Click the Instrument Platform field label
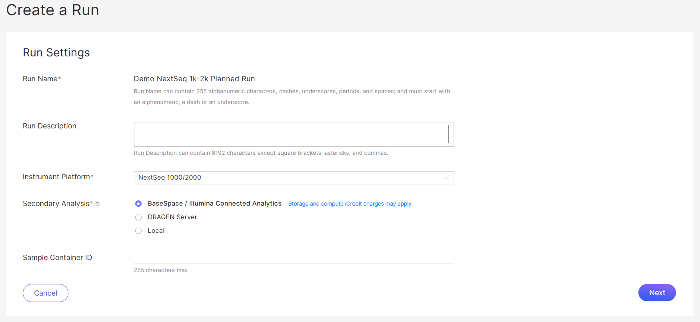The height and width of the screenshot is (322, 700). click(x=56, y=177)
